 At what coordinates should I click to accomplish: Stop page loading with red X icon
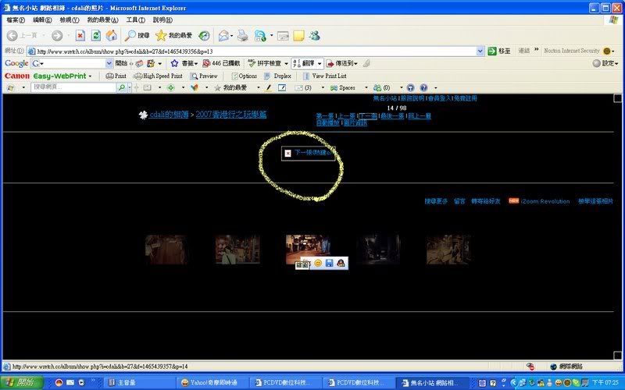click(80, 36)
